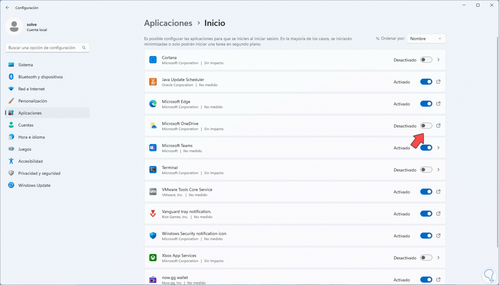The height and width of the screenshot is (285, 499).
Task: Click the vertical scrollbar on the right
Action: 497,142
